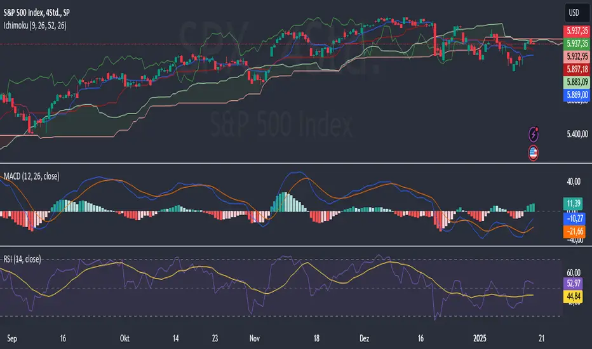The height and width of the screenshot is (349, 592).
Task: Open the Ichimoku (9, 26, 52, 26) indicator legend
Action: point(35,25)
